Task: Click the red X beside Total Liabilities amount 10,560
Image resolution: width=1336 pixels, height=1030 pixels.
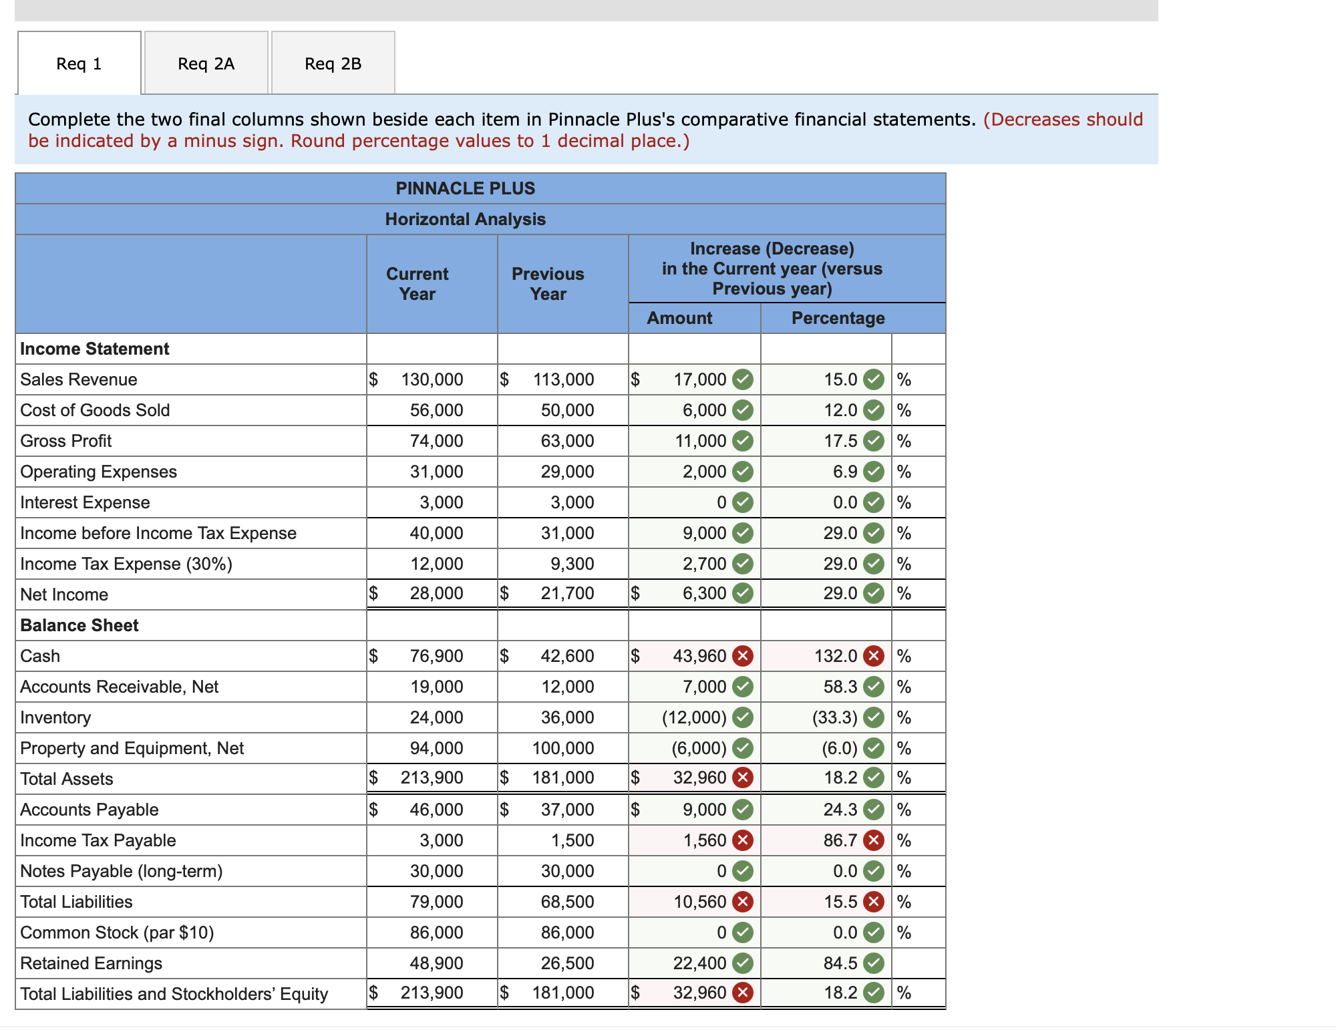Action: pos(743,902)
